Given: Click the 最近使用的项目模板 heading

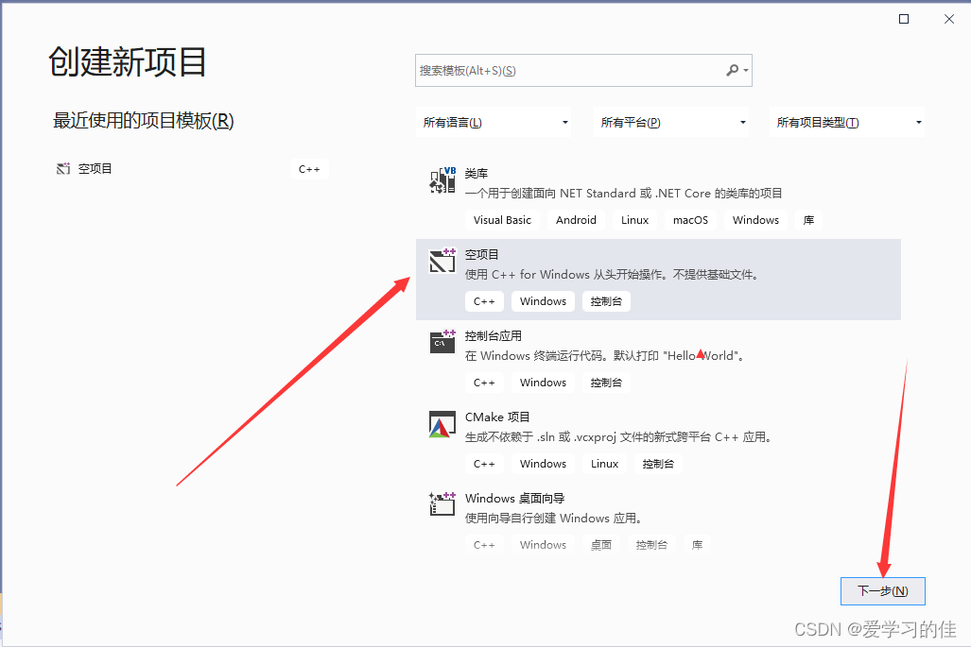Looking at the screenshot, I should click(x=143, y=121).
